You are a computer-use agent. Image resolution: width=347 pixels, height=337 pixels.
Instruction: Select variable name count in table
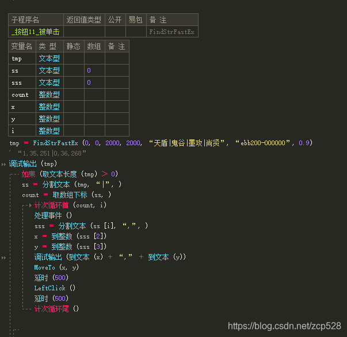(x=20, y=95)
